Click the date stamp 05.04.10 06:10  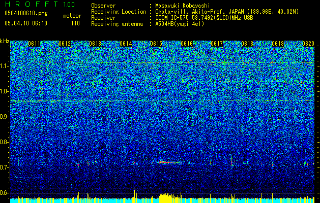point(26,23)
